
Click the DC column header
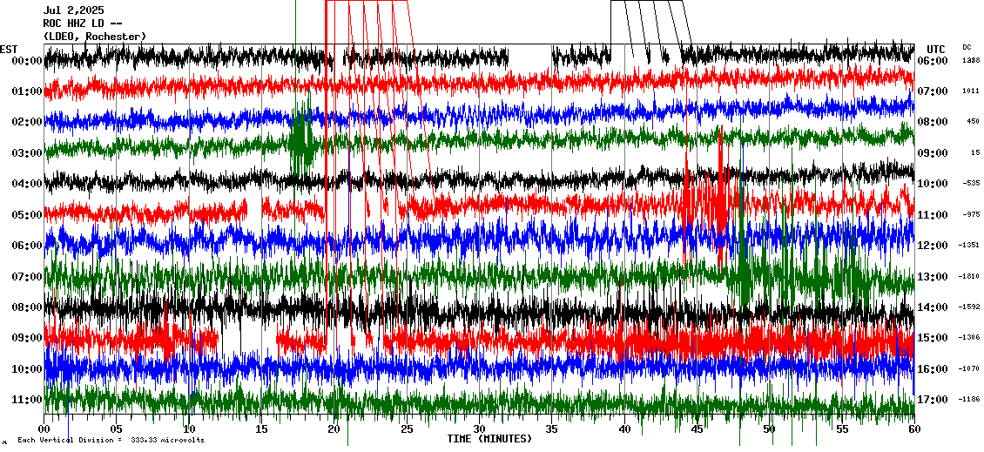click(967, 47)
